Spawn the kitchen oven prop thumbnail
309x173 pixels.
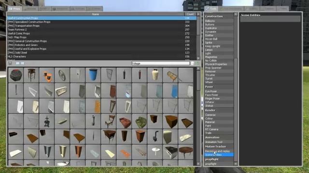pyautogui.click(x=170, y=152)
